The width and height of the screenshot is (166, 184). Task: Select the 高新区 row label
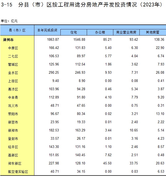point(13,155)
